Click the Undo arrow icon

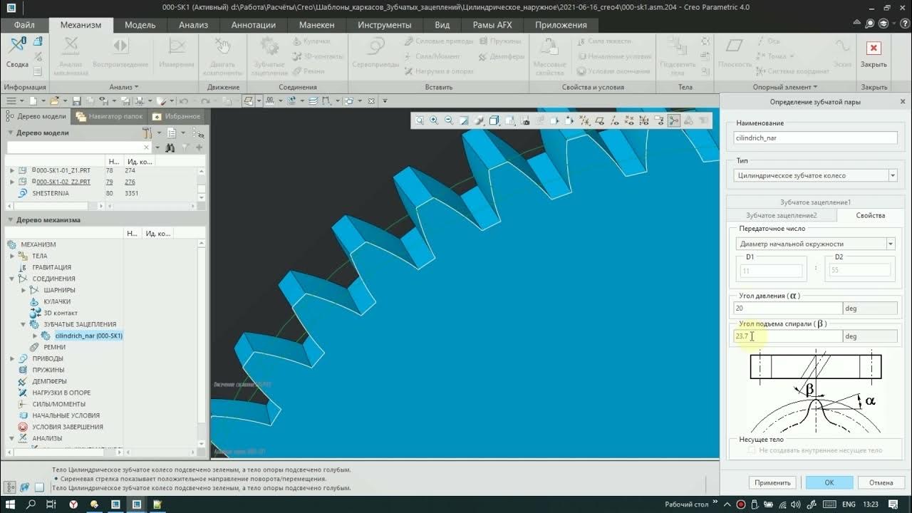(x=184, y=101)
